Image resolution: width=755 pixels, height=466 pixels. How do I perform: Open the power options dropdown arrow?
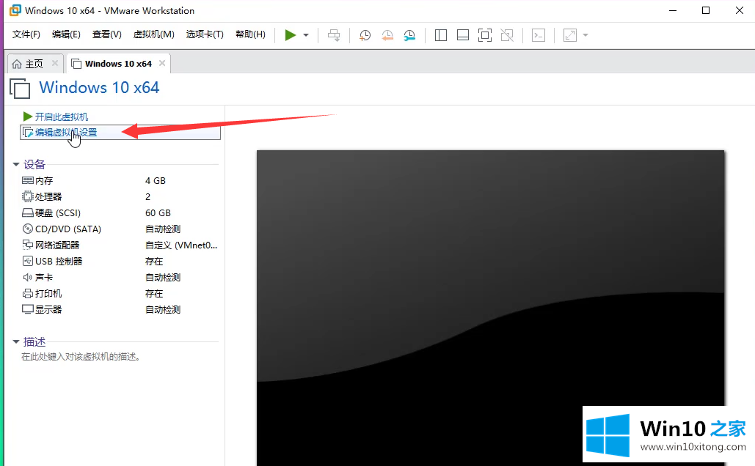click(306, 35)
